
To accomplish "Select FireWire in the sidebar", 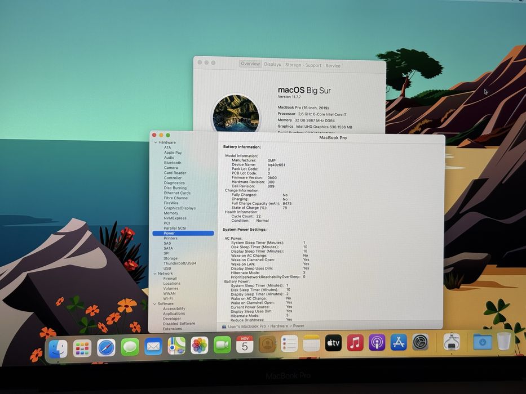I will pos(171,203).
